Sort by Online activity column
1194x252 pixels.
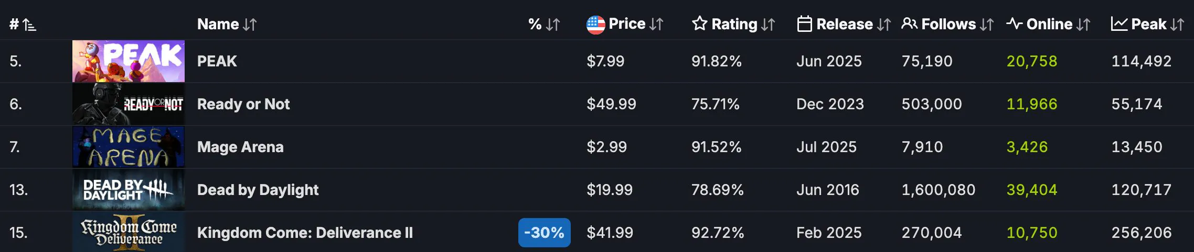coord(1048,24)
